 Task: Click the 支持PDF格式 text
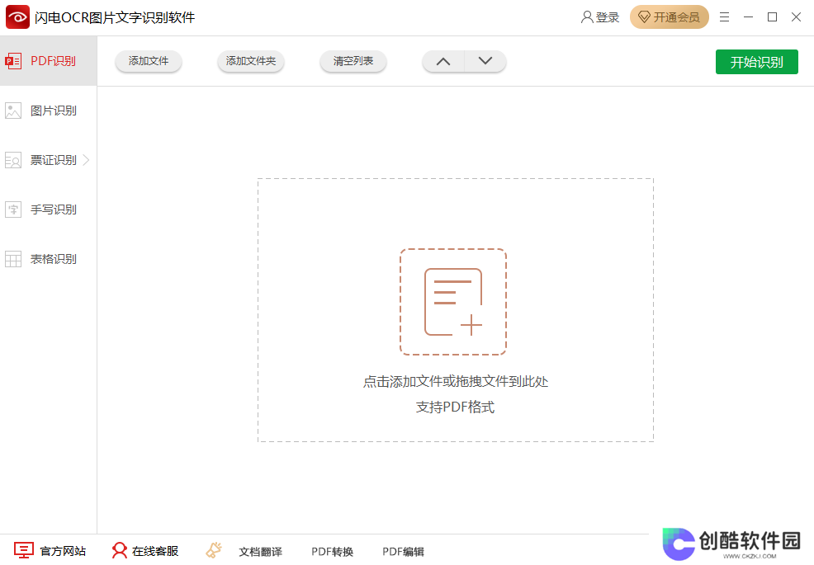pyautogui.click(x=455, y=407)
